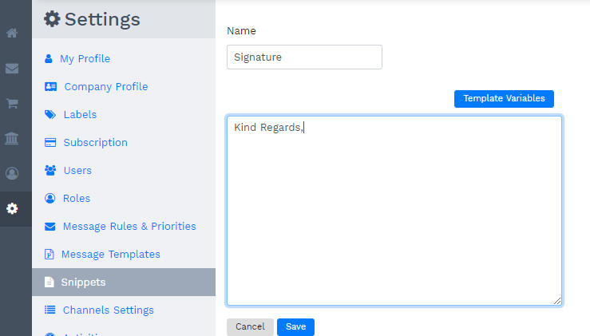Select Channels Settings in sidebar
The height and width of the screenshot is (336, 590).
(108, 310)
